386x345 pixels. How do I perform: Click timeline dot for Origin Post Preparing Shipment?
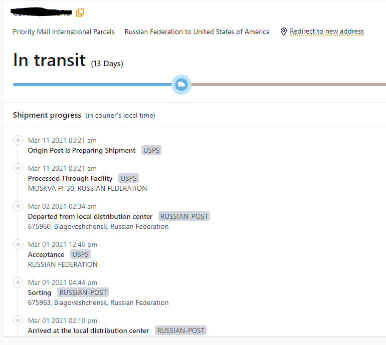click(19, 140)
